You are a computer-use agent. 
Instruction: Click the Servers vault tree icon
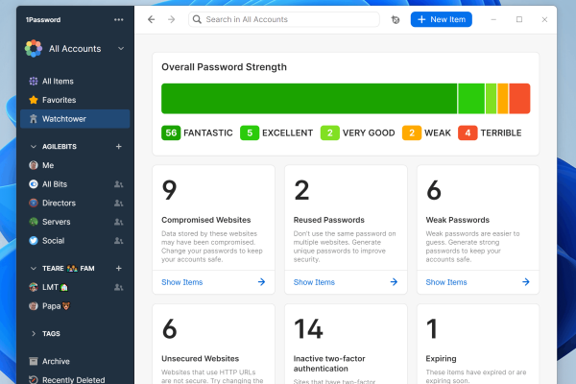tap(34, 222)
